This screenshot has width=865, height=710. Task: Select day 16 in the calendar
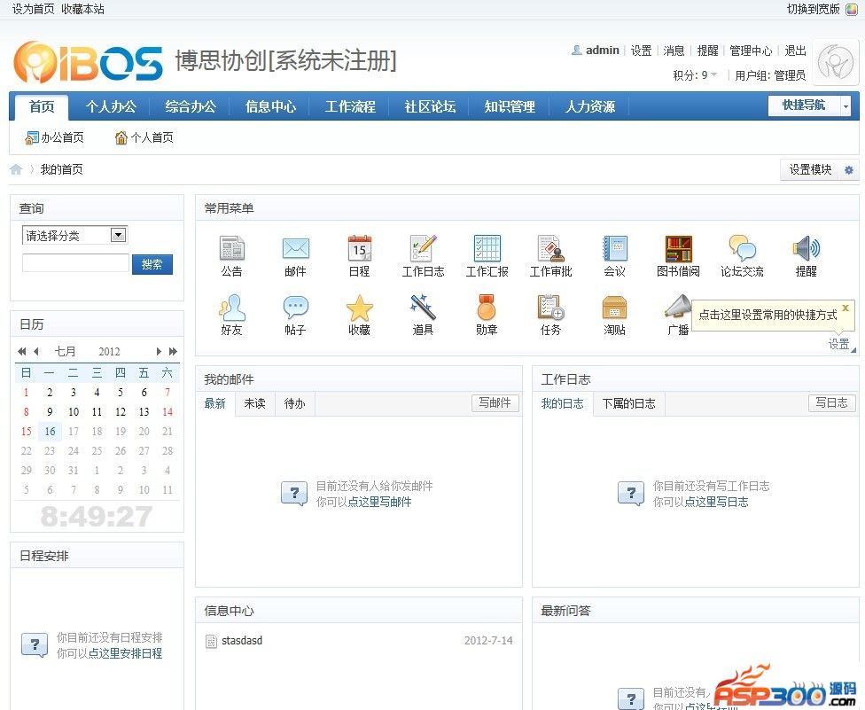click(x=50, y=432)
